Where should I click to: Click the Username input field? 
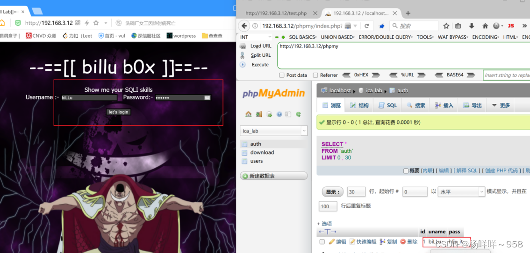[x=89, y=98]
